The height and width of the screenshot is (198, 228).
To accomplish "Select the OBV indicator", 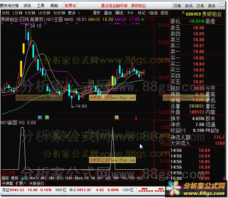I will click(x=100, y=178).
